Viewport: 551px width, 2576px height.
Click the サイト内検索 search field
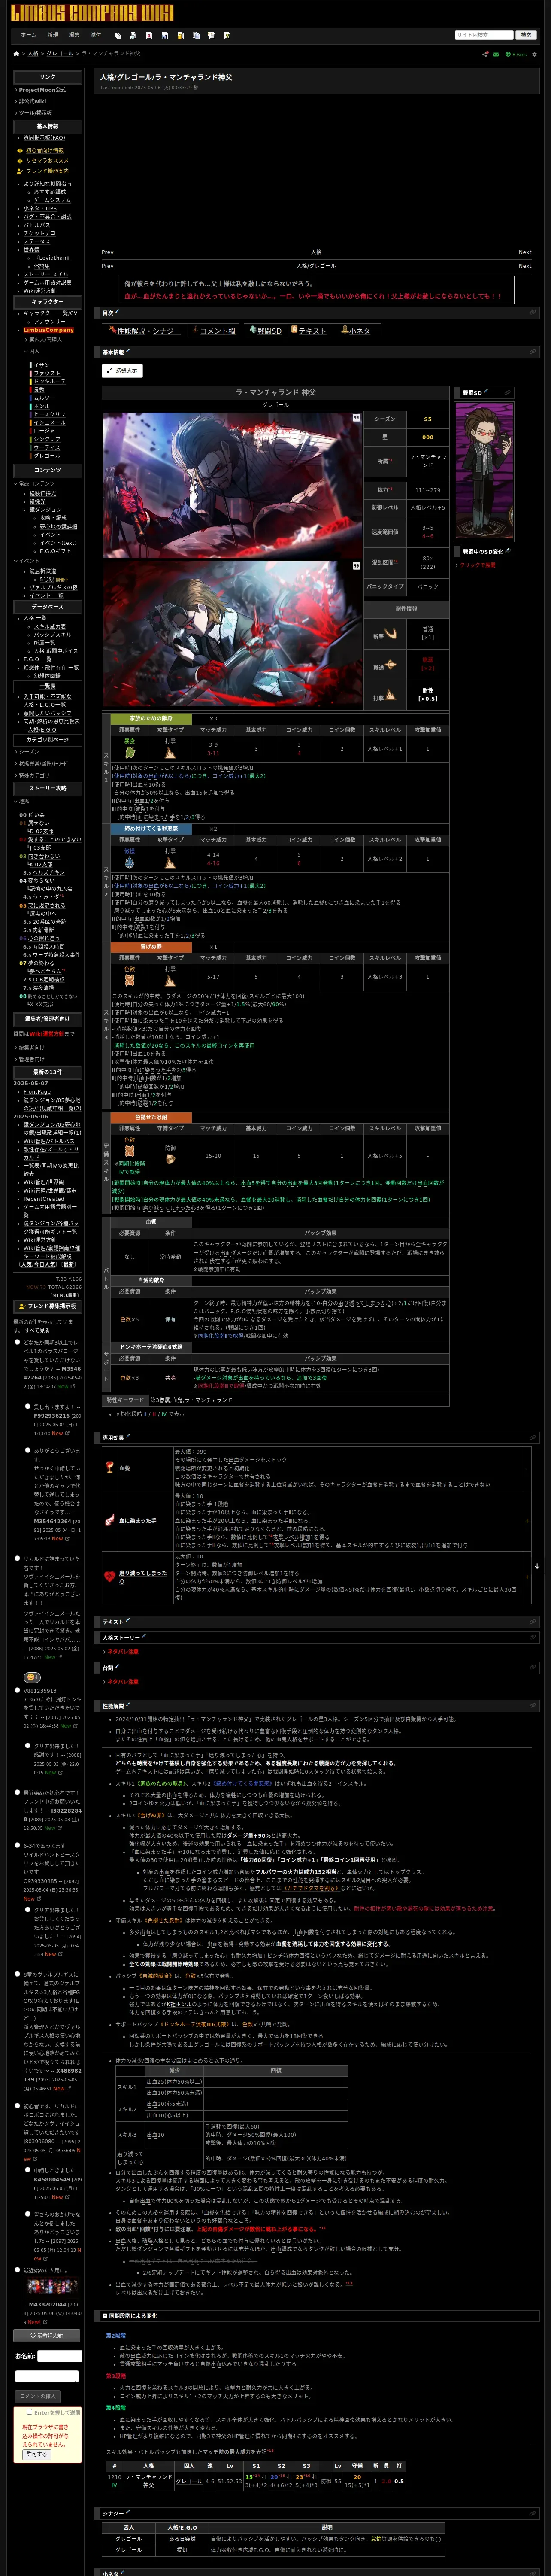click(x=484, y=35)
